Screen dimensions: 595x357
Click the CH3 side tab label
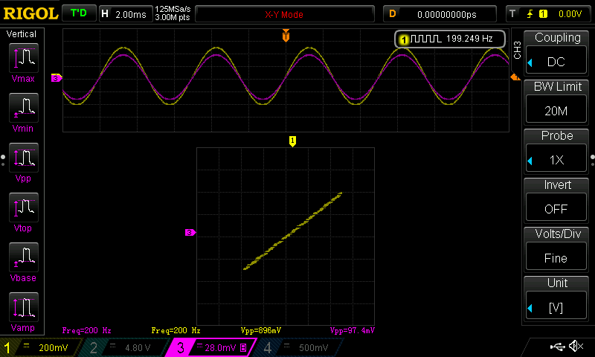pyautogui.click(x=517, y=50)
